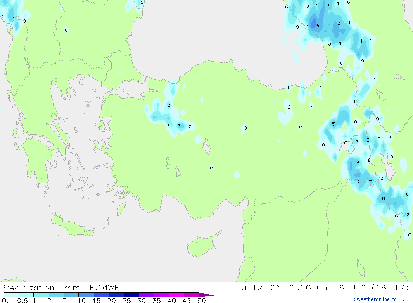
Task: Click the 0.5–1 mm legend color swatch
Action: [x=26, y=295]
